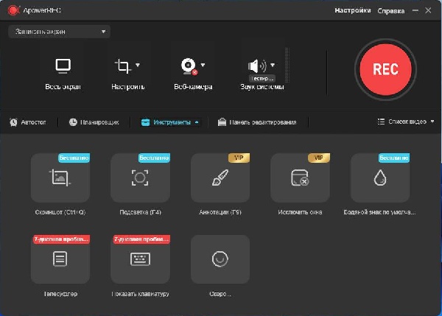The width and height of the screenshot is (442, 316).
Task: Expand the Список видео dropdown
Action: click(x=406, y=122)
